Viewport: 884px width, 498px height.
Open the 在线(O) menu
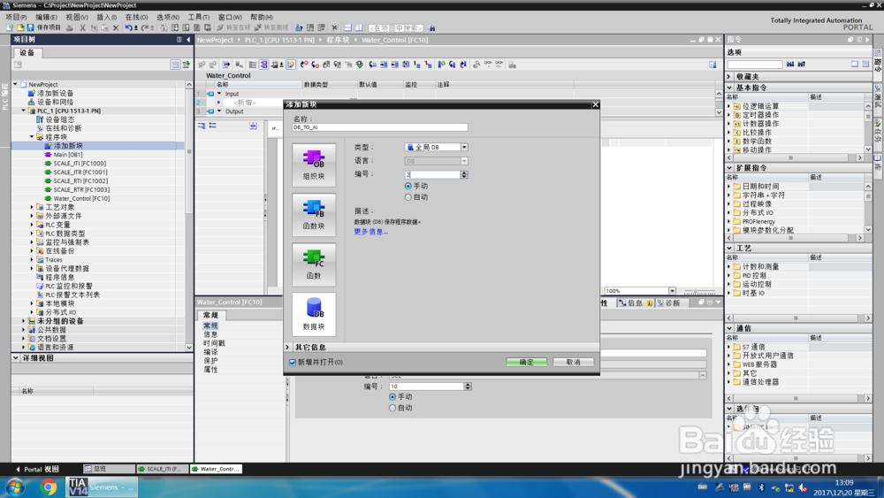tap(136, 17)
